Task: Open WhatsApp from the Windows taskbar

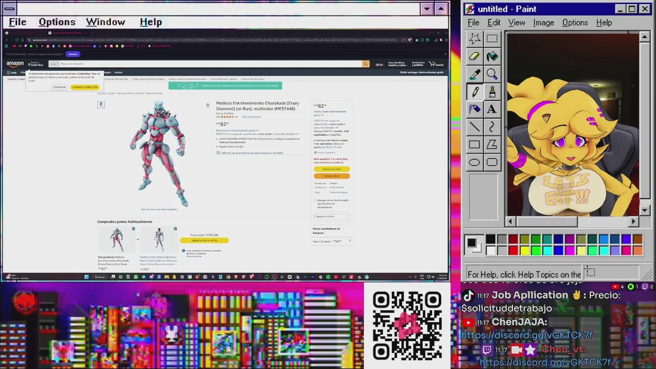Action: tap(136, 277)
